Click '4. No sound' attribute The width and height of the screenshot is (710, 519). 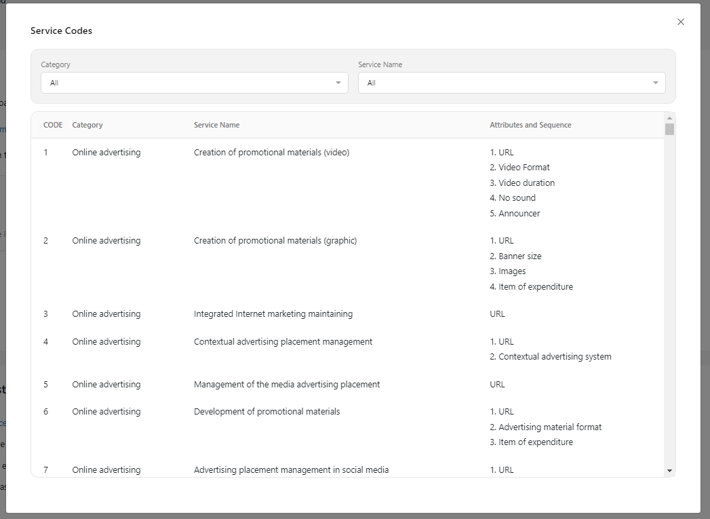click(513, 198)
